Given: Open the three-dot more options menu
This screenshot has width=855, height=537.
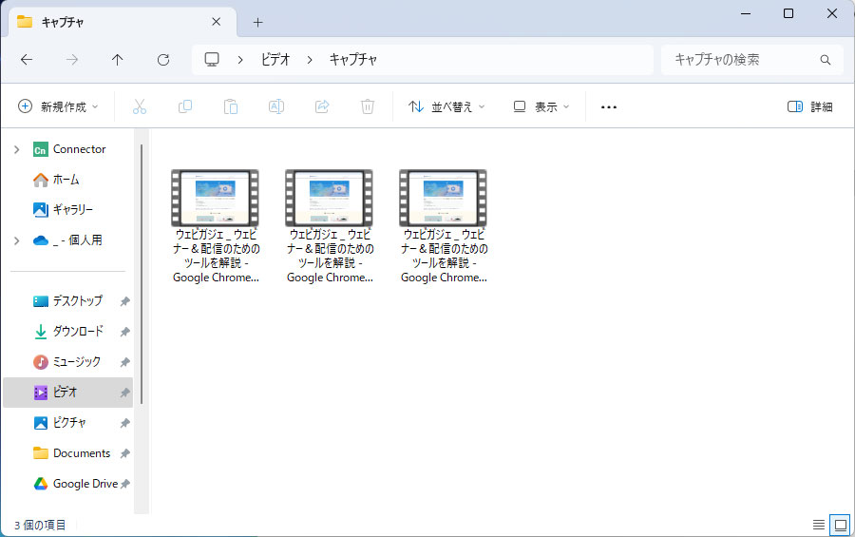Looking at the screenshot, I should [609, 107].
